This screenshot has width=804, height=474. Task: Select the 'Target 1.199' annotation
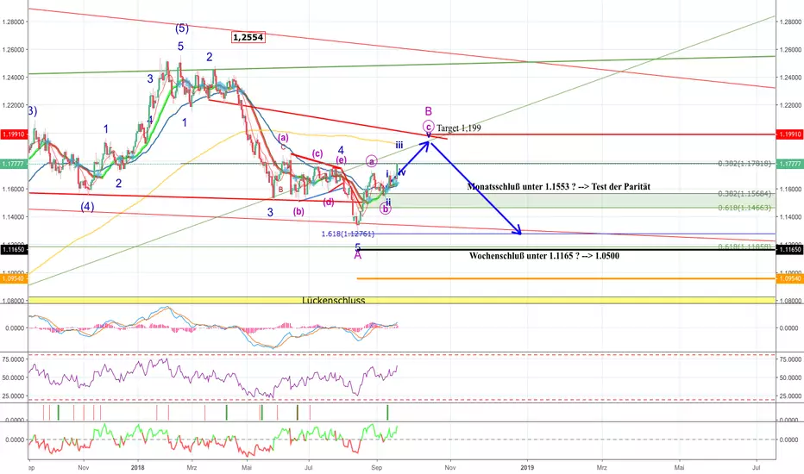[x=459, y=128]
